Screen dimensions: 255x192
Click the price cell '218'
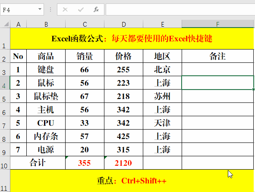coord(123,96)
